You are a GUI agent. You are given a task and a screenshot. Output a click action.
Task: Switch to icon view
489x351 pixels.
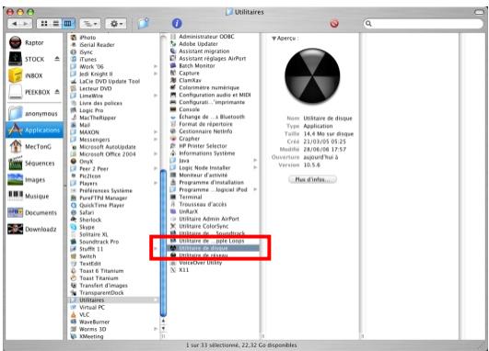44,24
